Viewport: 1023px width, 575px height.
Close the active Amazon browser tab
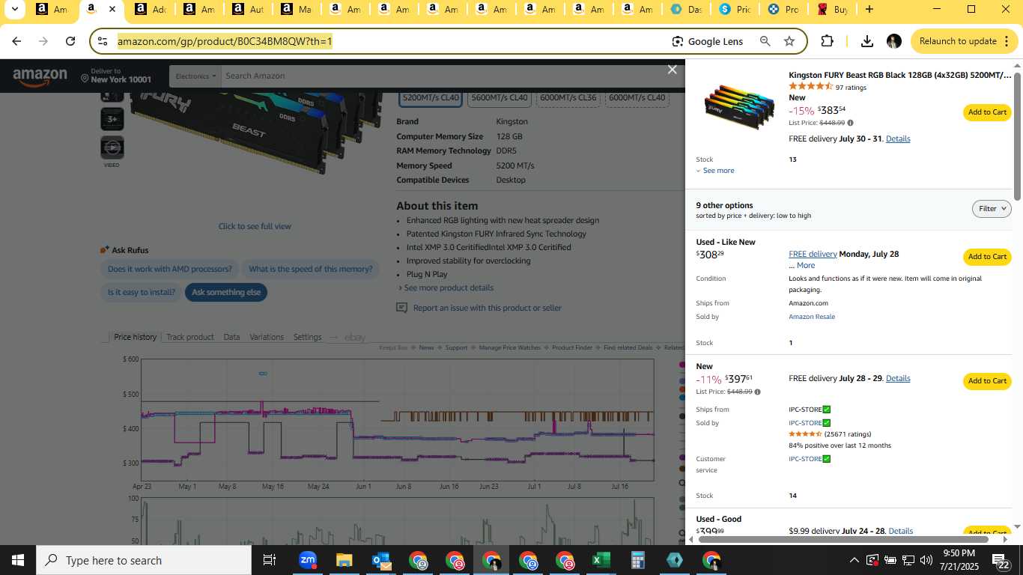(x=112, y=10)
